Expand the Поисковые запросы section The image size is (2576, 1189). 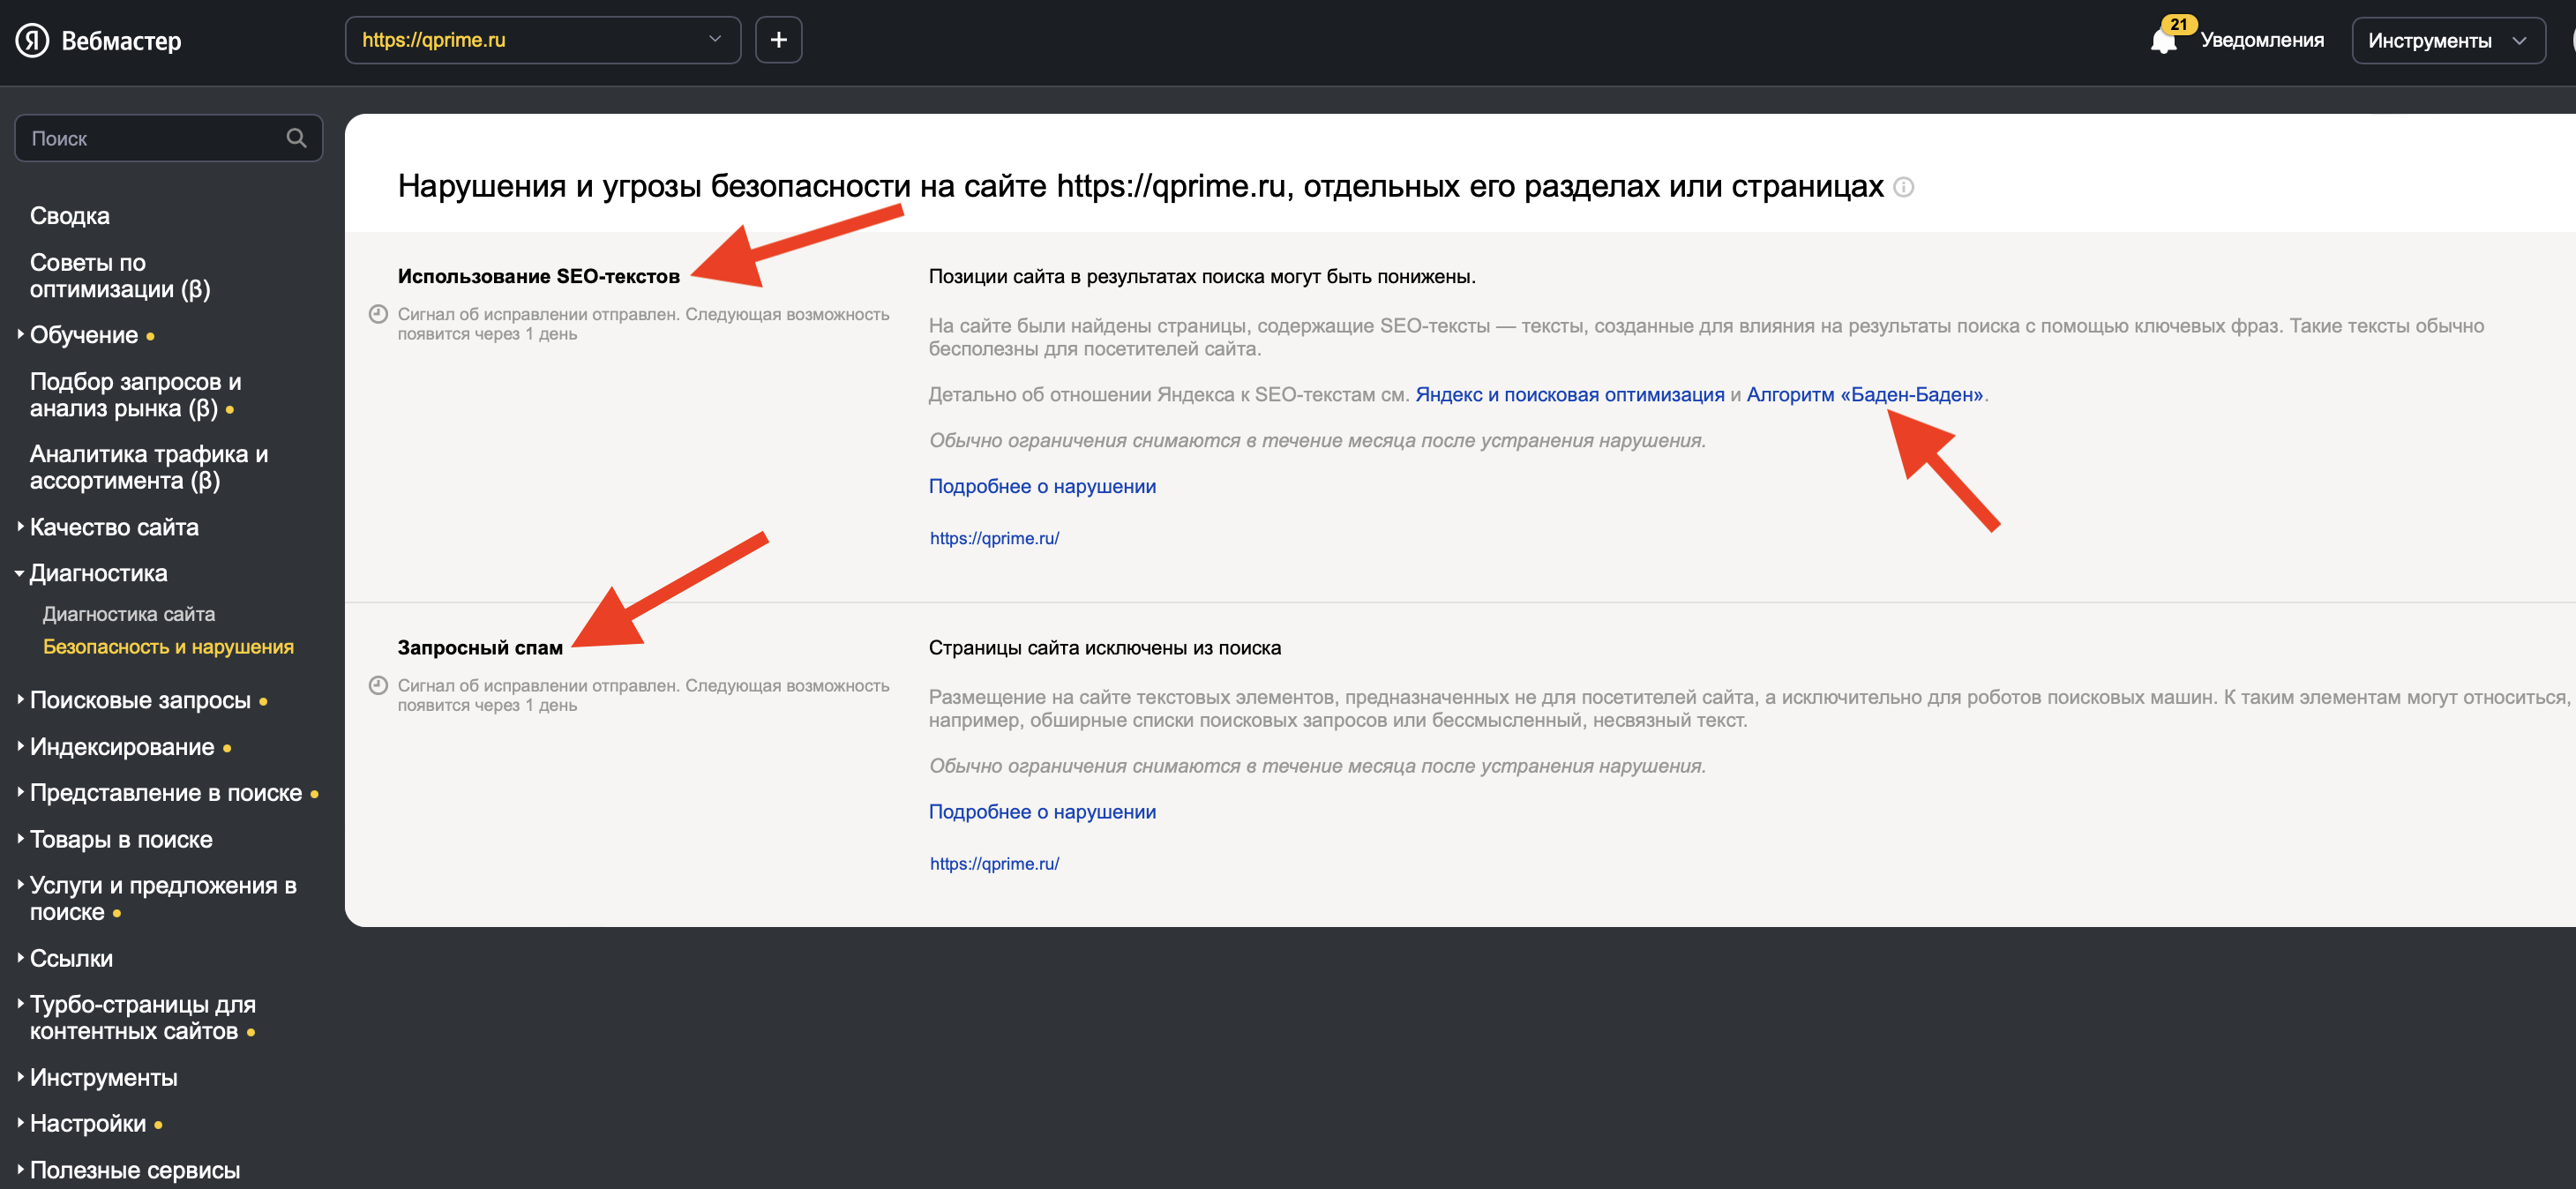click(x=140, y=700)
